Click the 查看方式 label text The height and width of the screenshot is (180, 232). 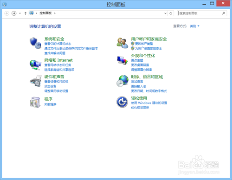[180, 26]
